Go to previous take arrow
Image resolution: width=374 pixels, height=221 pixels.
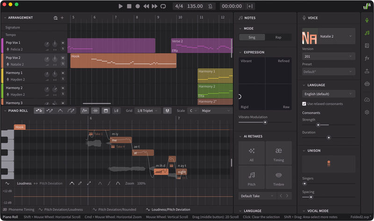[x=281, y=196]
